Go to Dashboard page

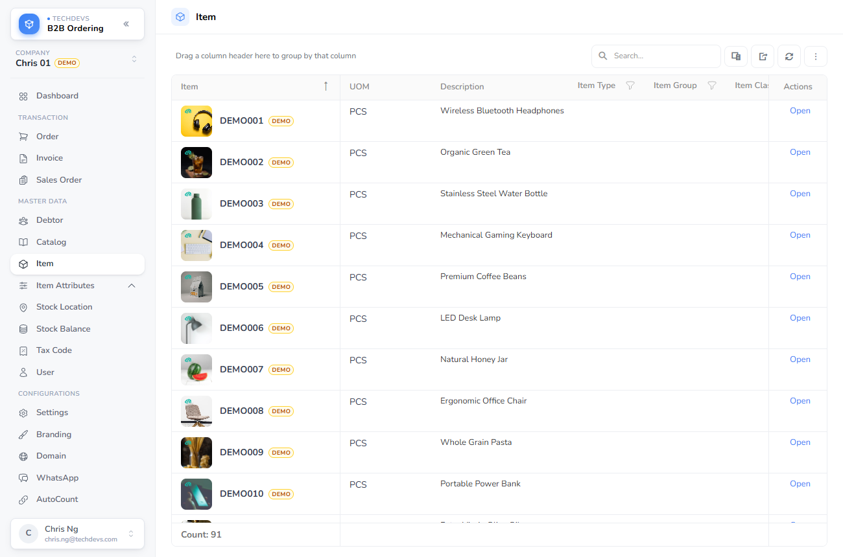click(77, 96)
